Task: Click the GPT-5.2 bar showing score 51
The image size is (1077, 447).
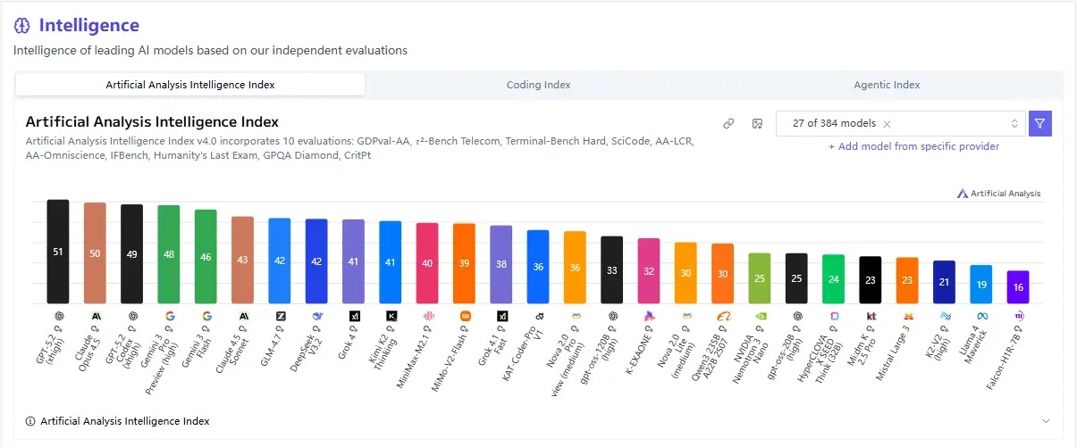Action: (x=58, y=252)
